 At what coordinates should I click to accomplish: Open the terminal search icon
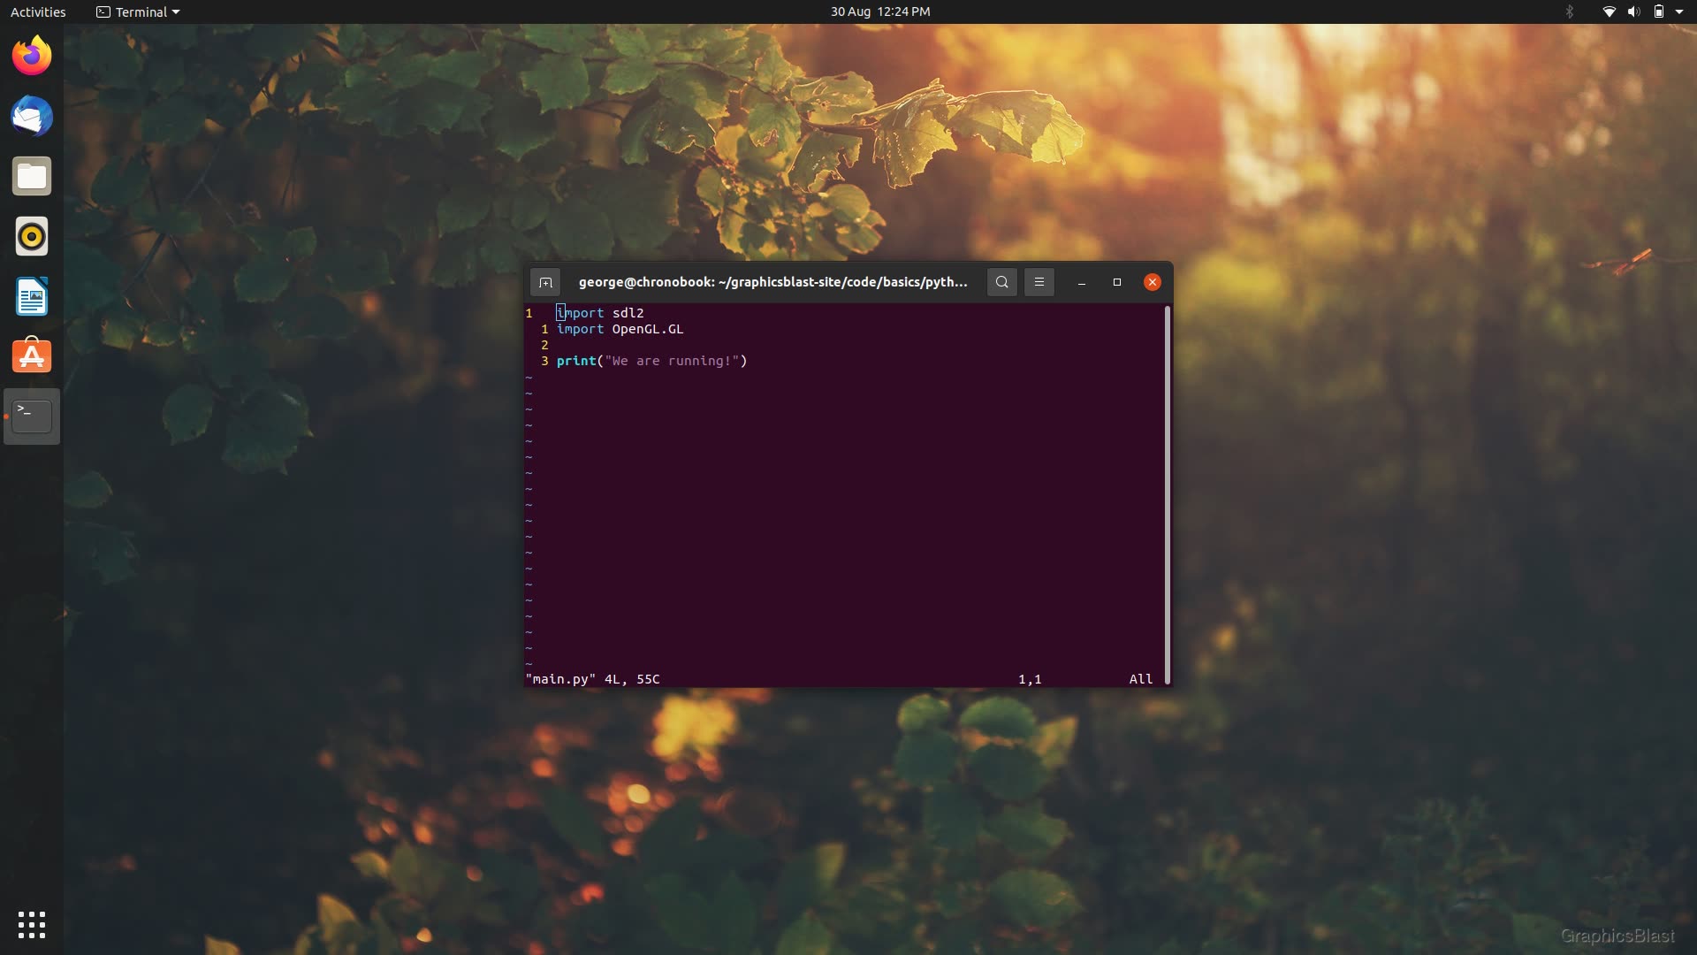tap(1001, 282)
